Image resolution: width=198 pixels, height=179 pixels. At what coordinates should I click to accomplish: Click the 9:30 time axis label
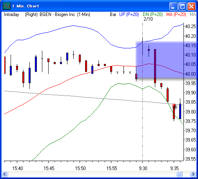coord(143,168)
